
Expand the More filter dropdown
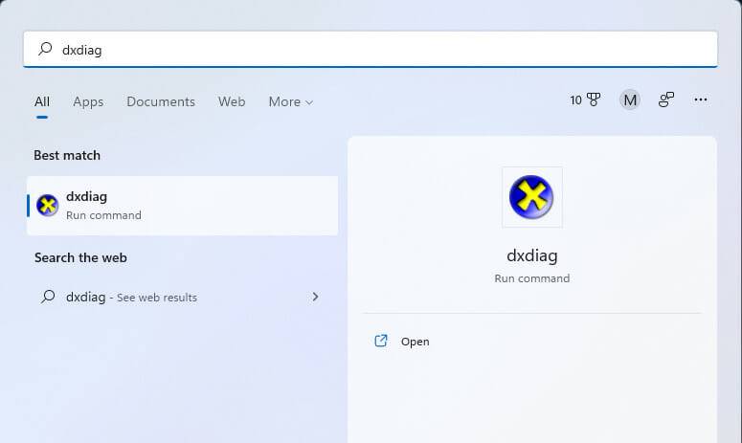[290, 101]
